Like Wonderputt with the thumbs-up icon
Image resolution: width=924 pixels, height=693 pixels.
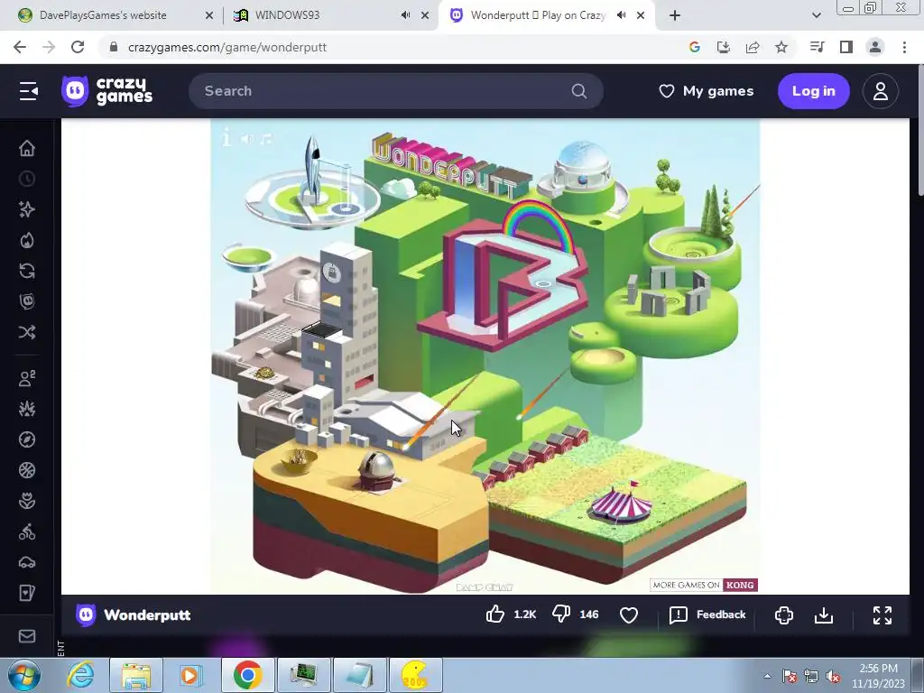click(x=495, y=614)
